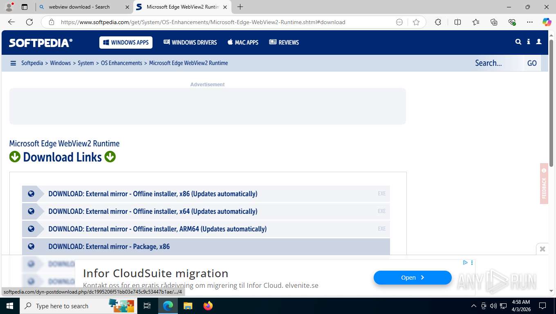This screenshot has width=556, height=314.
Task: Open the notification center icon
Action: [543, 306]
